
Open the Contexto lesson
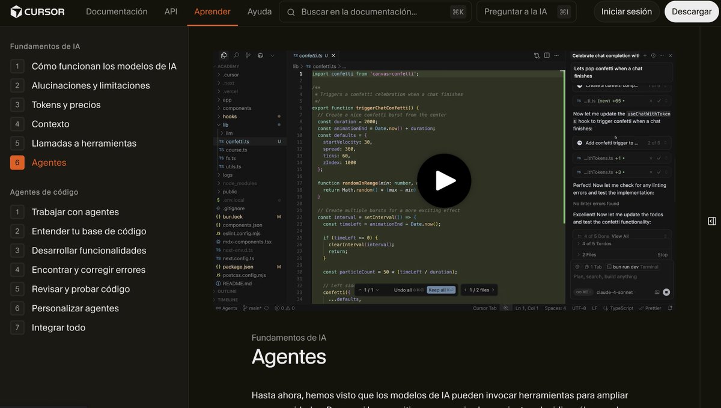[x=40, y=124]
